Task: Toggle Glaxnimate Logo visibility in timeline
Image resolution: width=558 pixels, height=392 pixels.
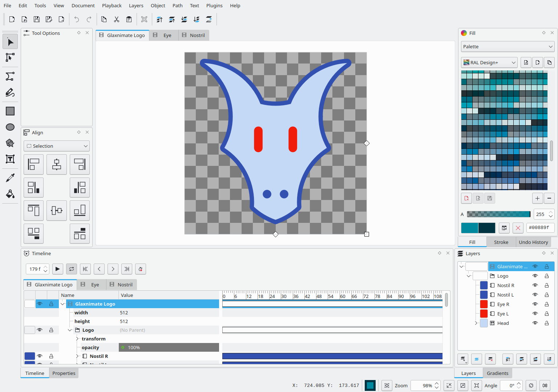Action: pos(40,304)
